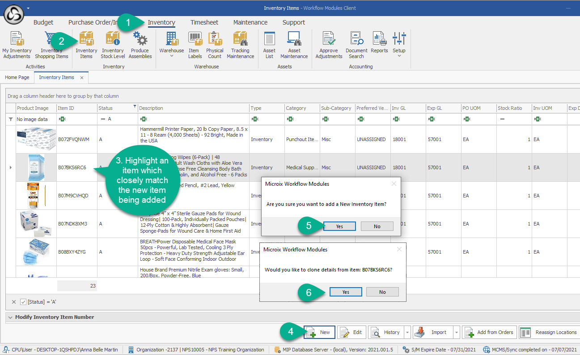Click Approve Adjustments in Accounting group

[x=329, y=46]
